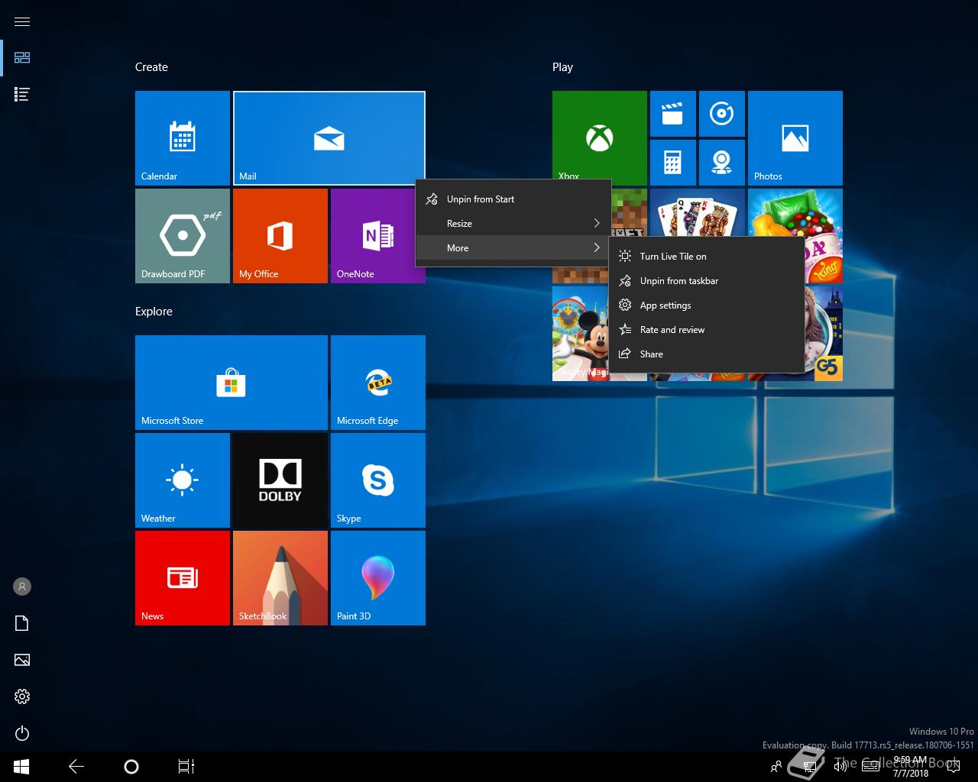978x782 pixels.
Task: Open the Maps tile
Action: point(722,163)
